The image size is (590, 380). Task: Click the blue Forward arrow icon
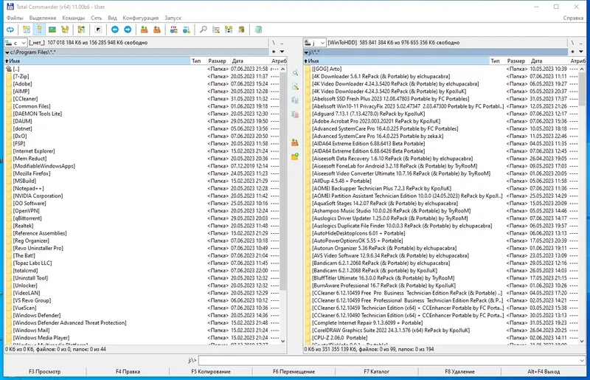pos(128,30)
